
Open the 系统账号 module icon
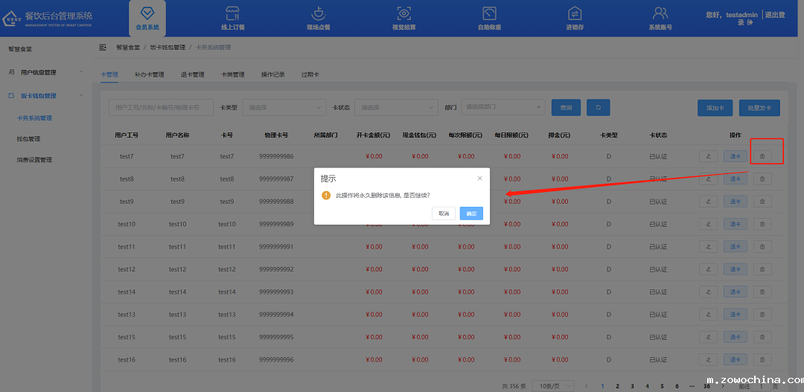[660, 14]
